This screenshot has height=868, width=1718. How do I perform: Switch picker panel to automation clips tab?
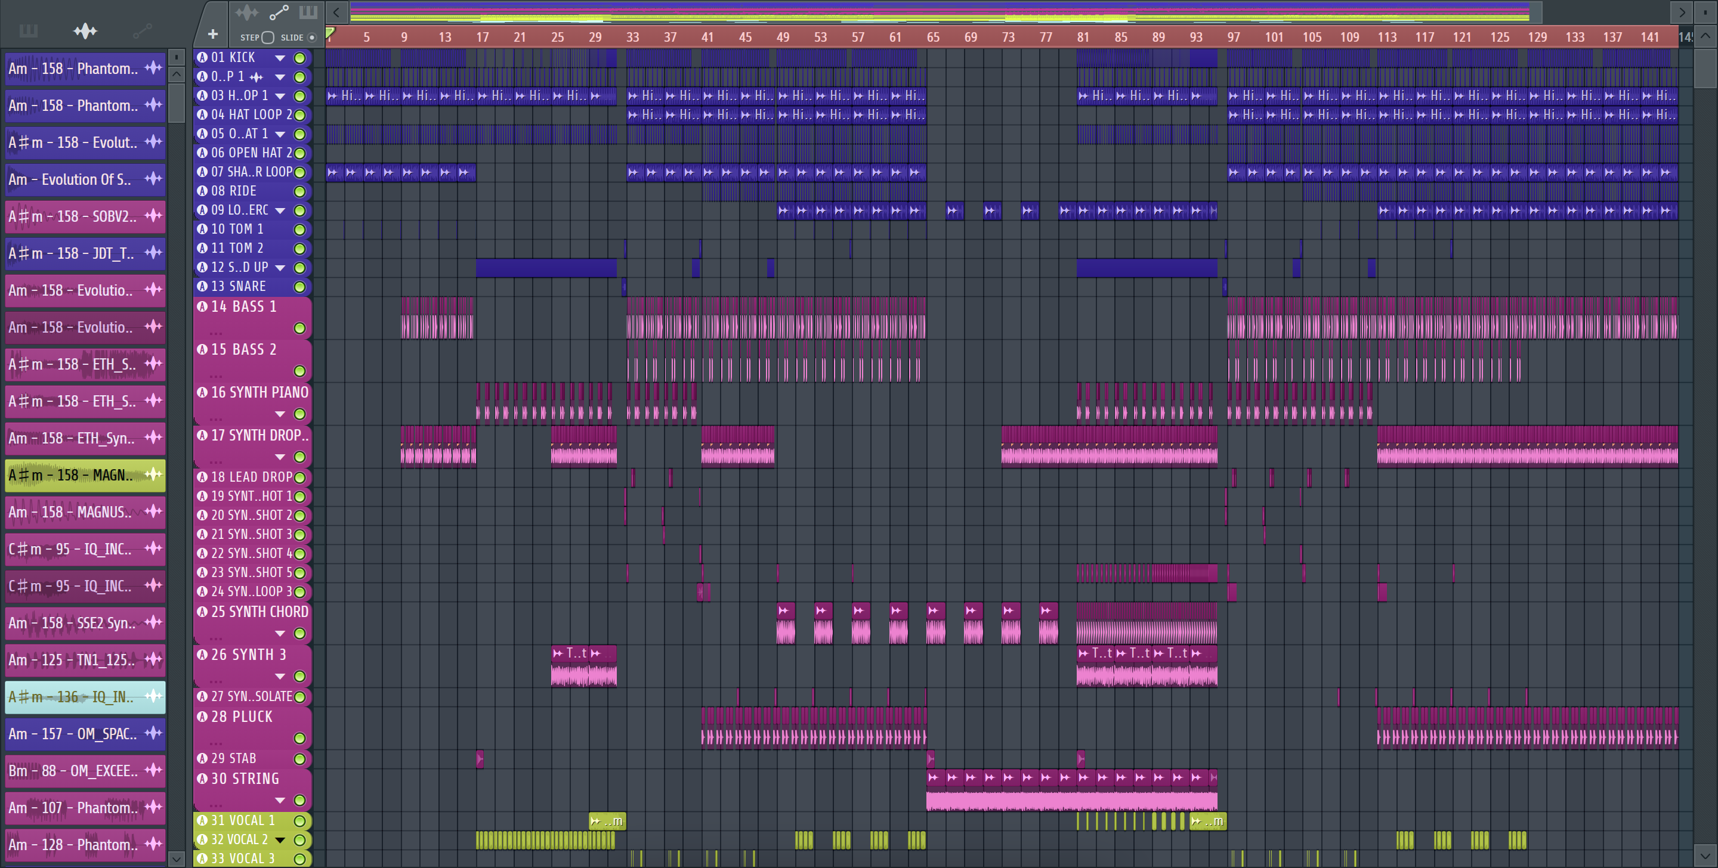click(142, 30)
